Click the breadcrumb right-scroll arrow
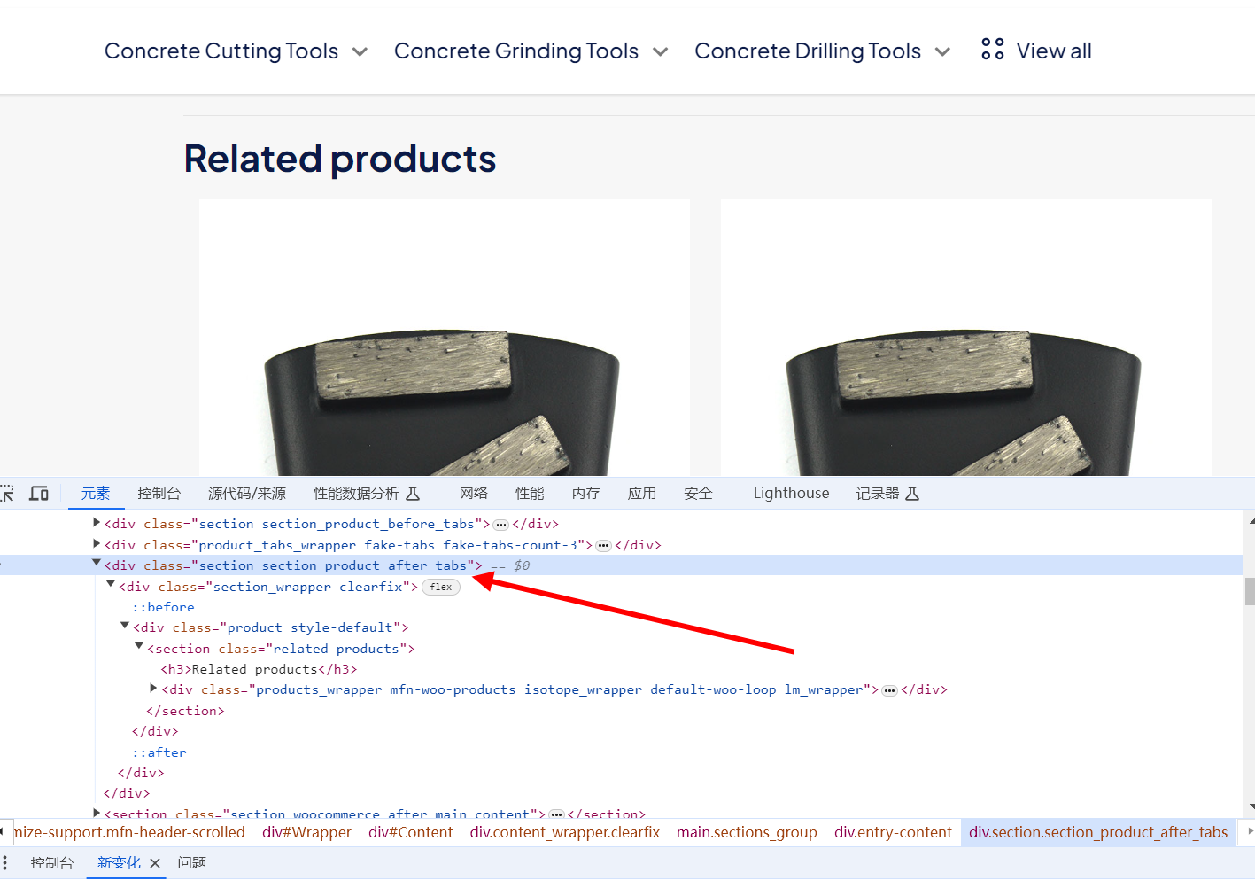Viewport: 1255px width, 880px height. [1250, 832]
